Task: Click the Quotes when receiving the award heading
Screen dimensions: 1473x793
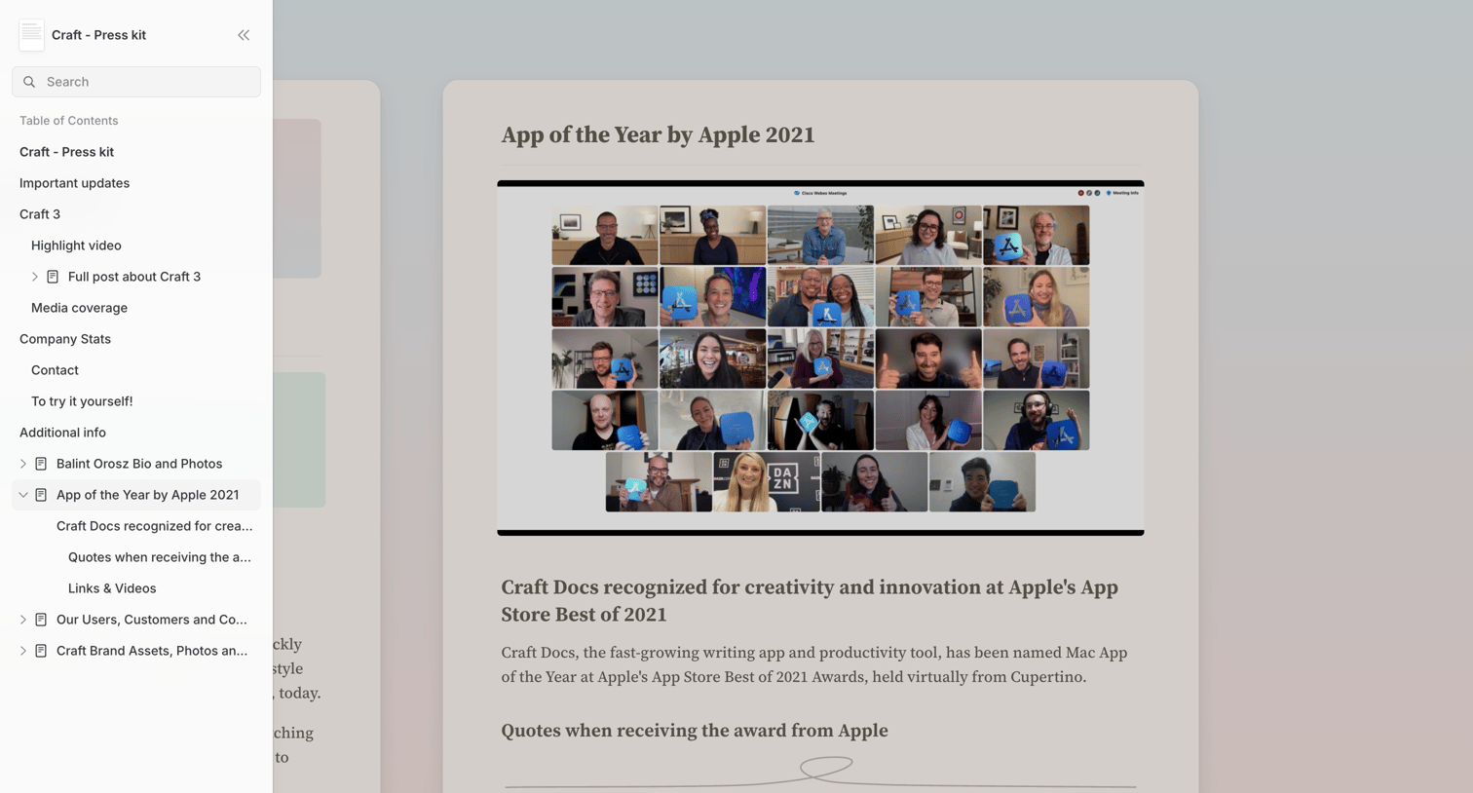Action: (695, 731)
